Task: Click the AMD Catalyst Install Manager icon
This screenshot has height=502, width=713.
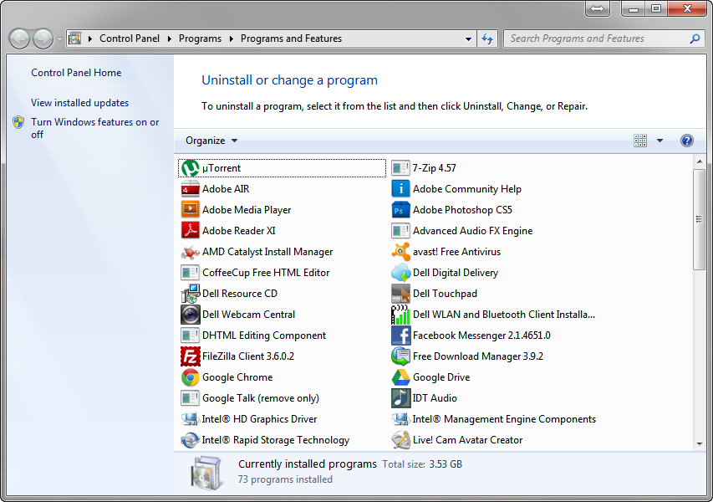Action: [190, 252]
